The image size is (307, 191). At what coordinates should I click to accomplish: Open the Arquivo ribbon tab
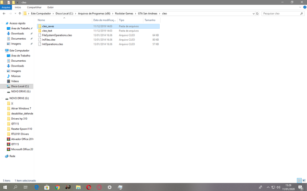pyautogui.click(x=6, y=7)
